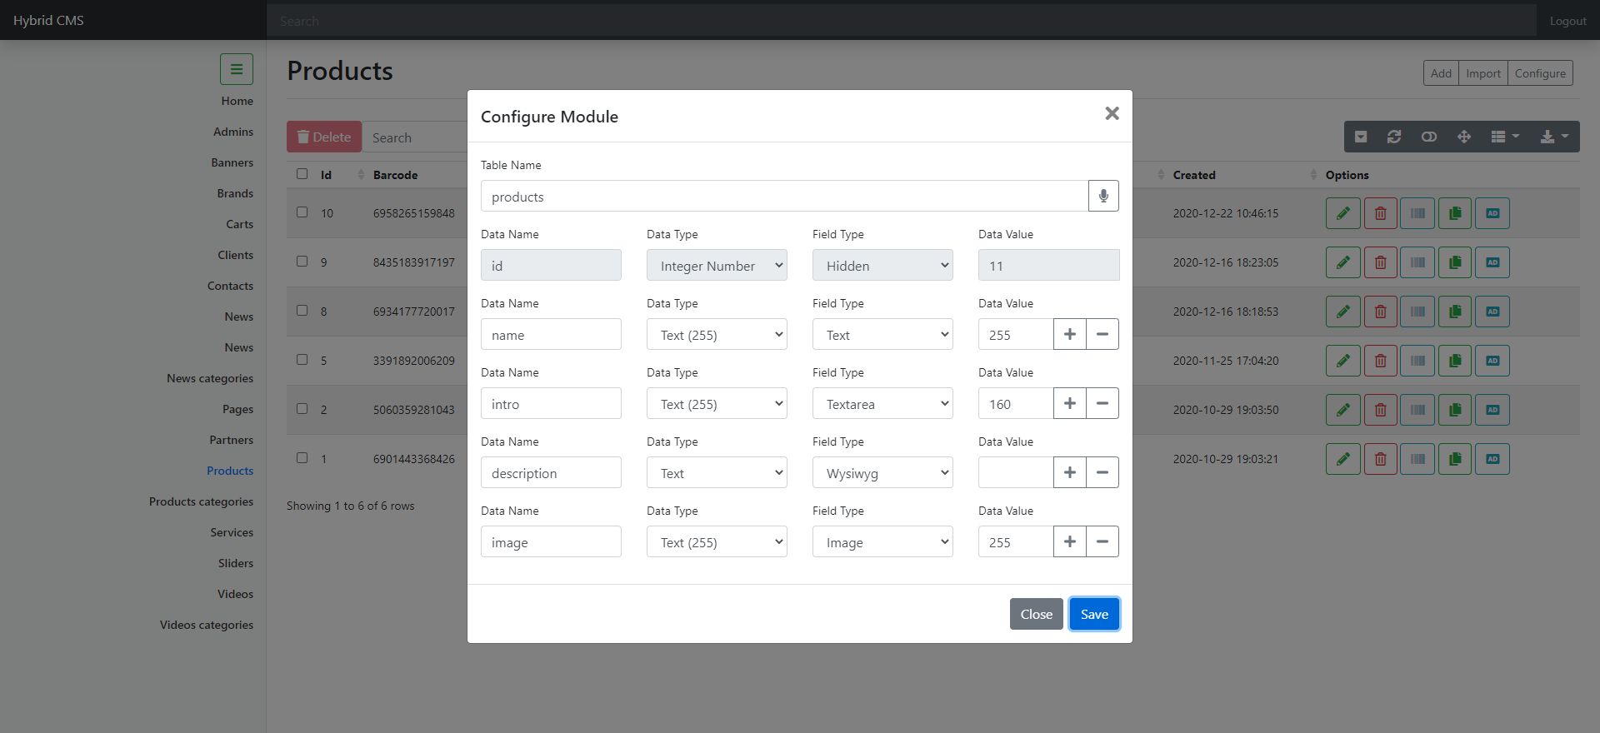
Task: Click the Table Name input containing products
Action: [x=784, y=197]
